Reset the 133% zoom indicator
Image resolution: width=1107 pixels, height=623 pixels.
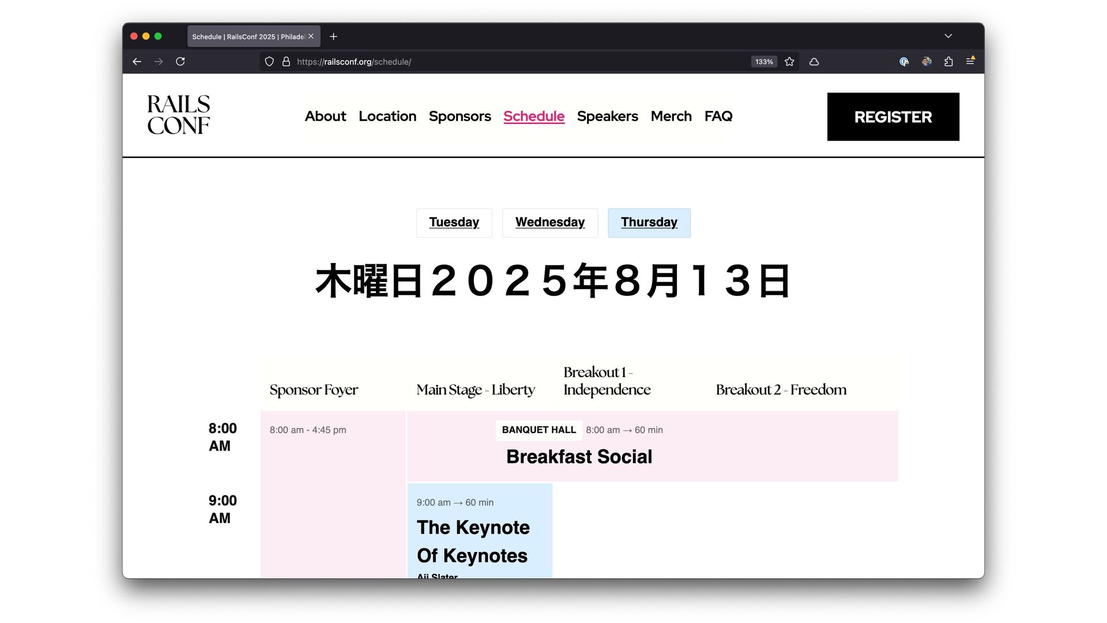(764, 62)
